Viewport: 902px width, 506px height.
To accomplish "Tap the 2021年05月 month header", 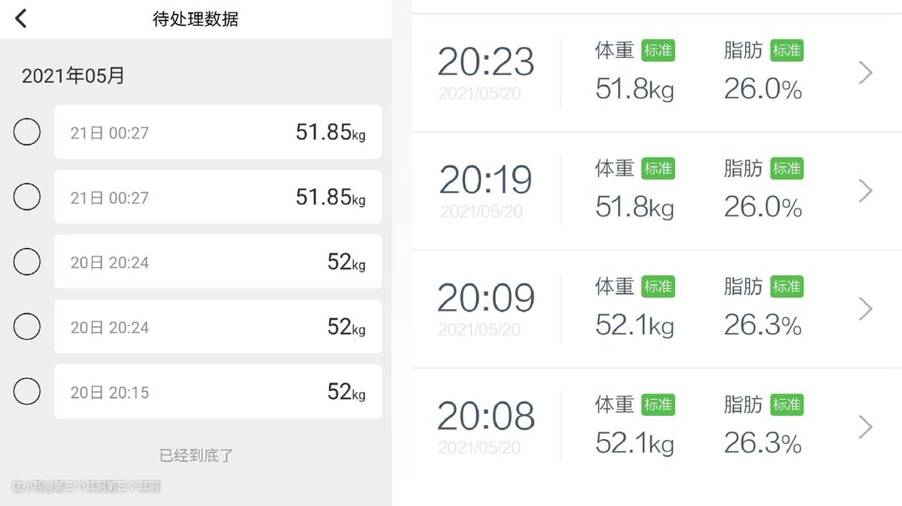I will pyautogui.click(x=73, y=75).
